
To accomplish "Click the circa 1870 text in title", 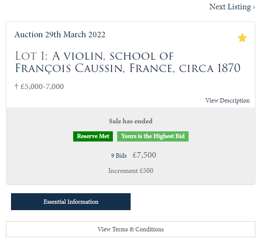I will point(210,68).
